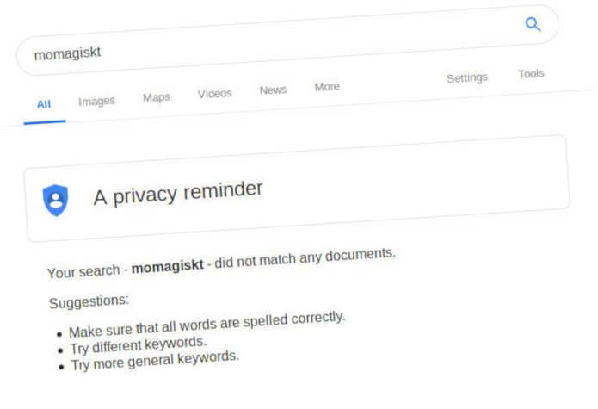Open the Maps tab

[157, 97]
